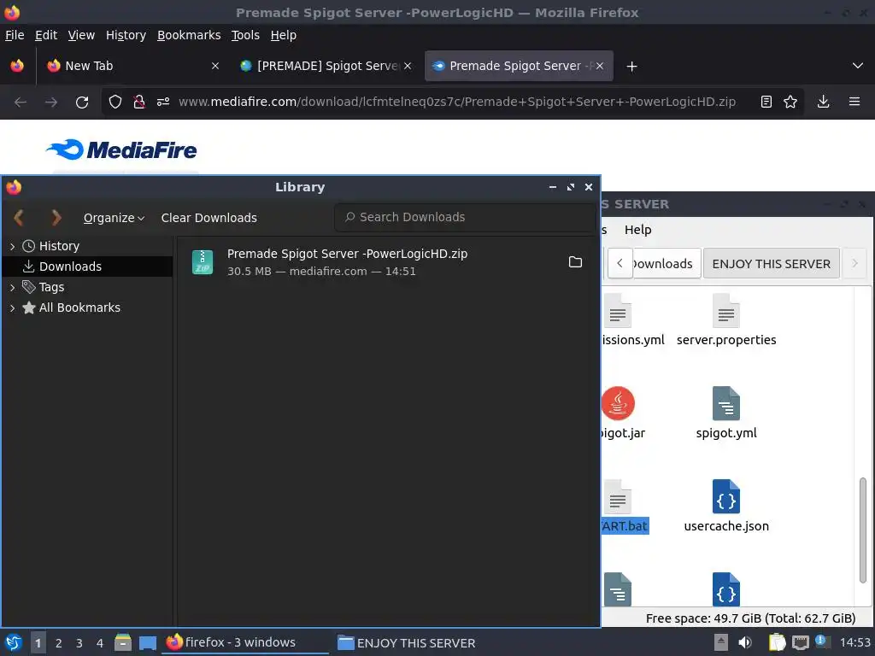The width and height of the screenshot is (875, 656).
Task: Open the start menu on taskbar
Action: point(14,642)
